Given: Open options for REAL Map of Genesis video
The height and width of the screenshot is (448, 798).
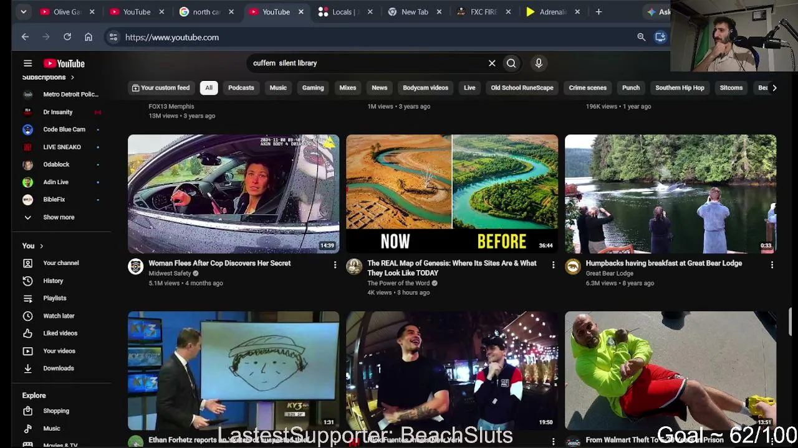Looking at the screenshot, I should [553, 265].
